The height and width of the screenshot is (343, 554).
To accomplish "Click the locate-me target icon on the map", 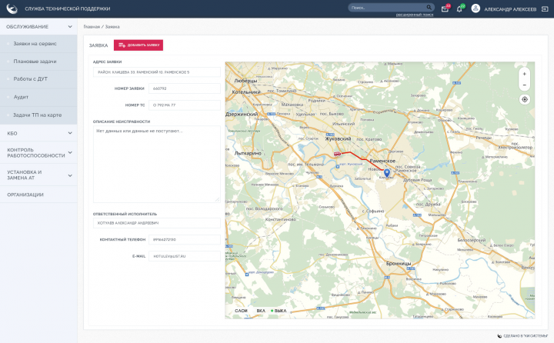I will tap(524, 100).
